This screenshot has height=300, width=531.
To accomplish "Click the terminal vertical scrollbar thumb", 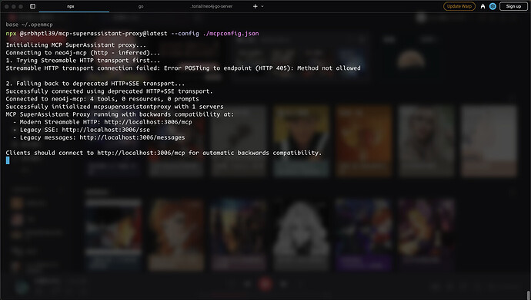I will tap(528, 295).
